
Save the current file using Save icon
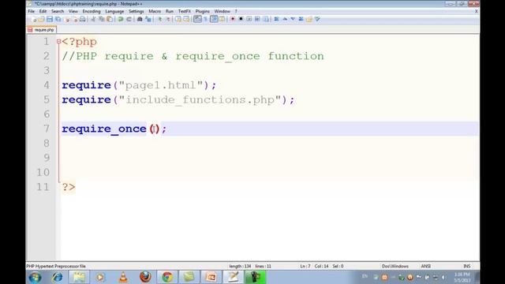(50, 19)
